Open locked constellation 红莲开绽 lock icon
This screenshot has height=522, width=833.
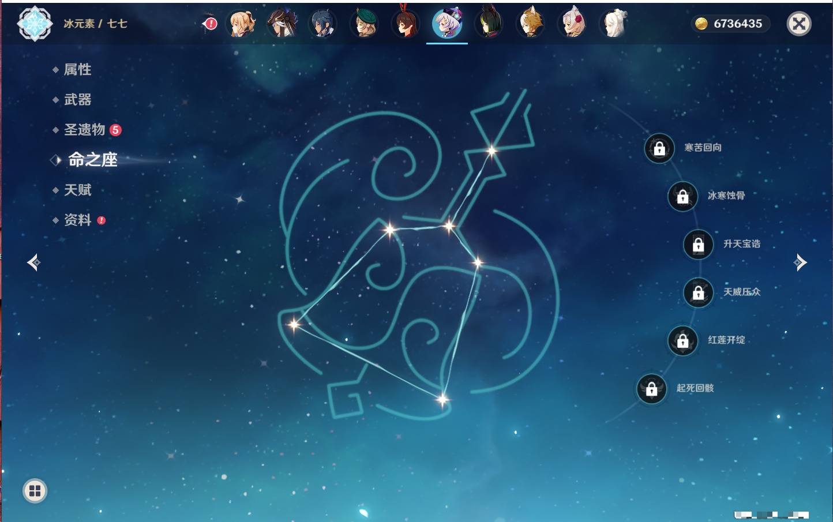pos(683,340)
